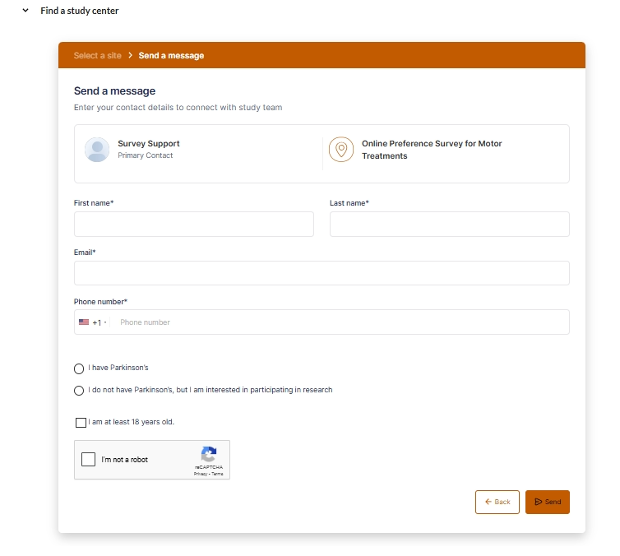This screenshot has width=620, height=556.
Task: Select the I have Parkinson's option
Action: tap(79, 368)
